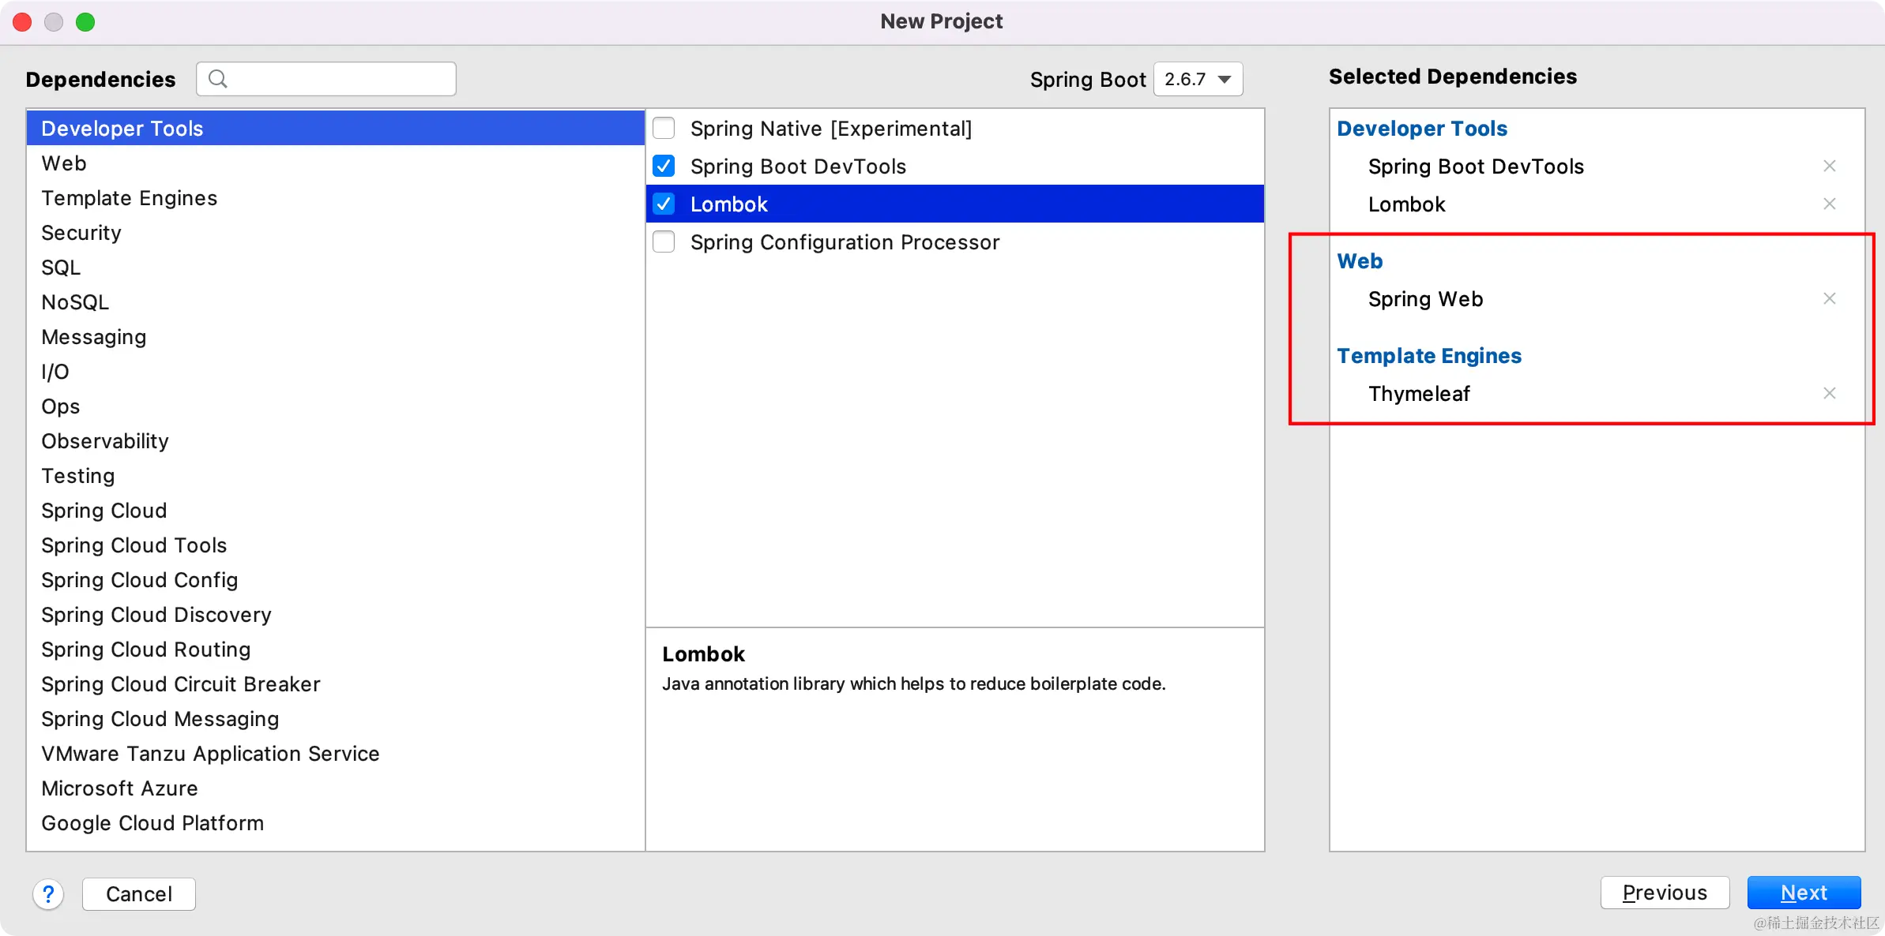This screenshot has width=1885, height=936.
Task: Click the Spring Native [Experimental] label
Action: tap(831, 129)
